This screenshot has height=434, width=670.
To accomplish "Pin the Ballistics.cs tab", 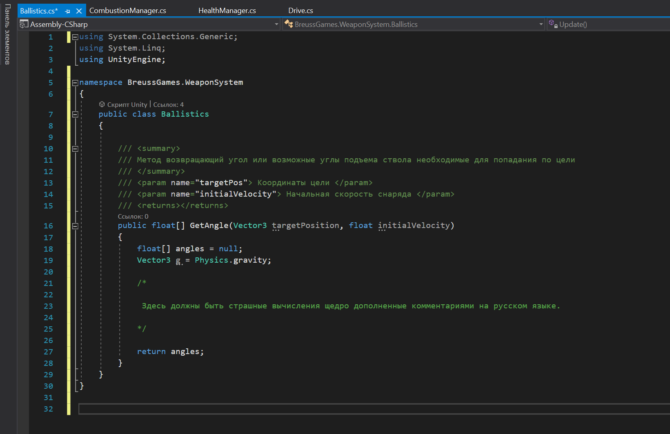I will coord(68,11).
